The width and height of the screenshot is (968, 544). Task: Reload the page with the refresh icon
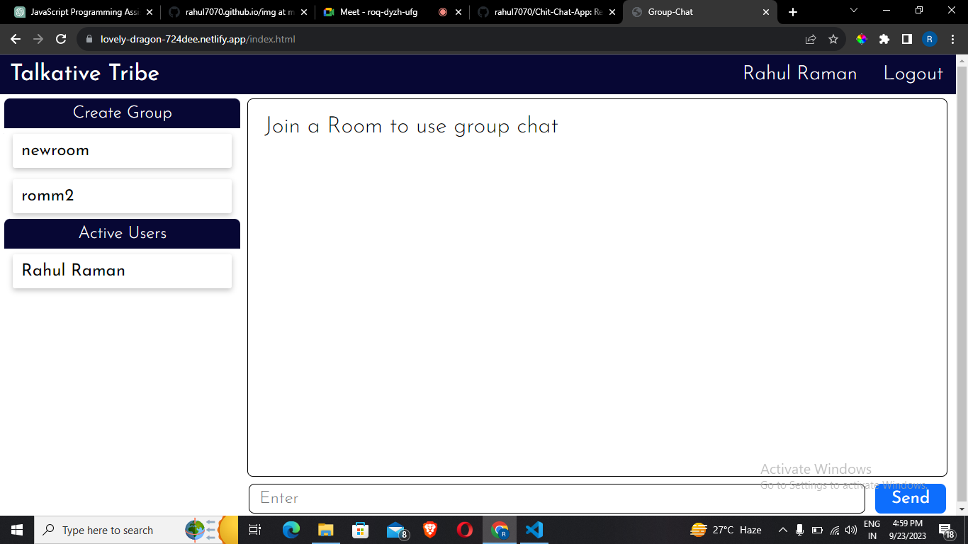[x=61, y=40]
